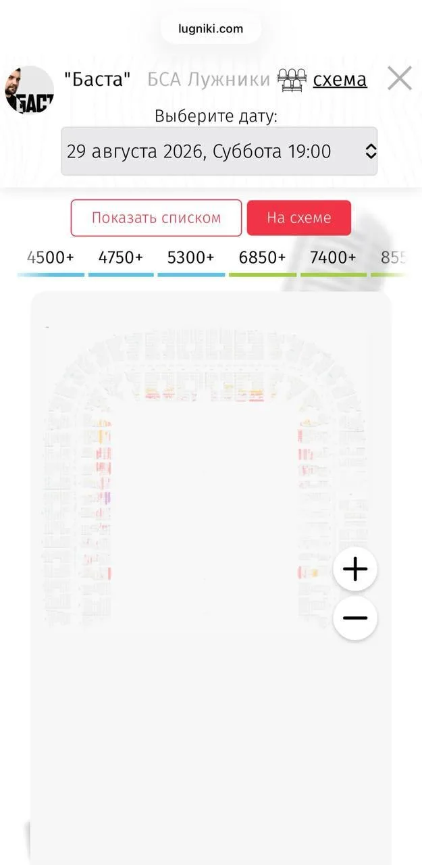Click the "Баста" event title
The image size is (422, 865).
97,80
